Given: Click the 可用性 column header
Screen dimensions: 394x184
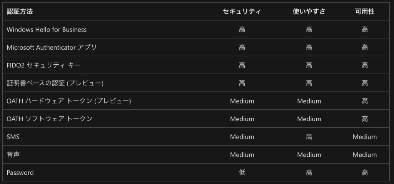Looking at the screenshot, I should pyautogui.click(x=365, y=12).
